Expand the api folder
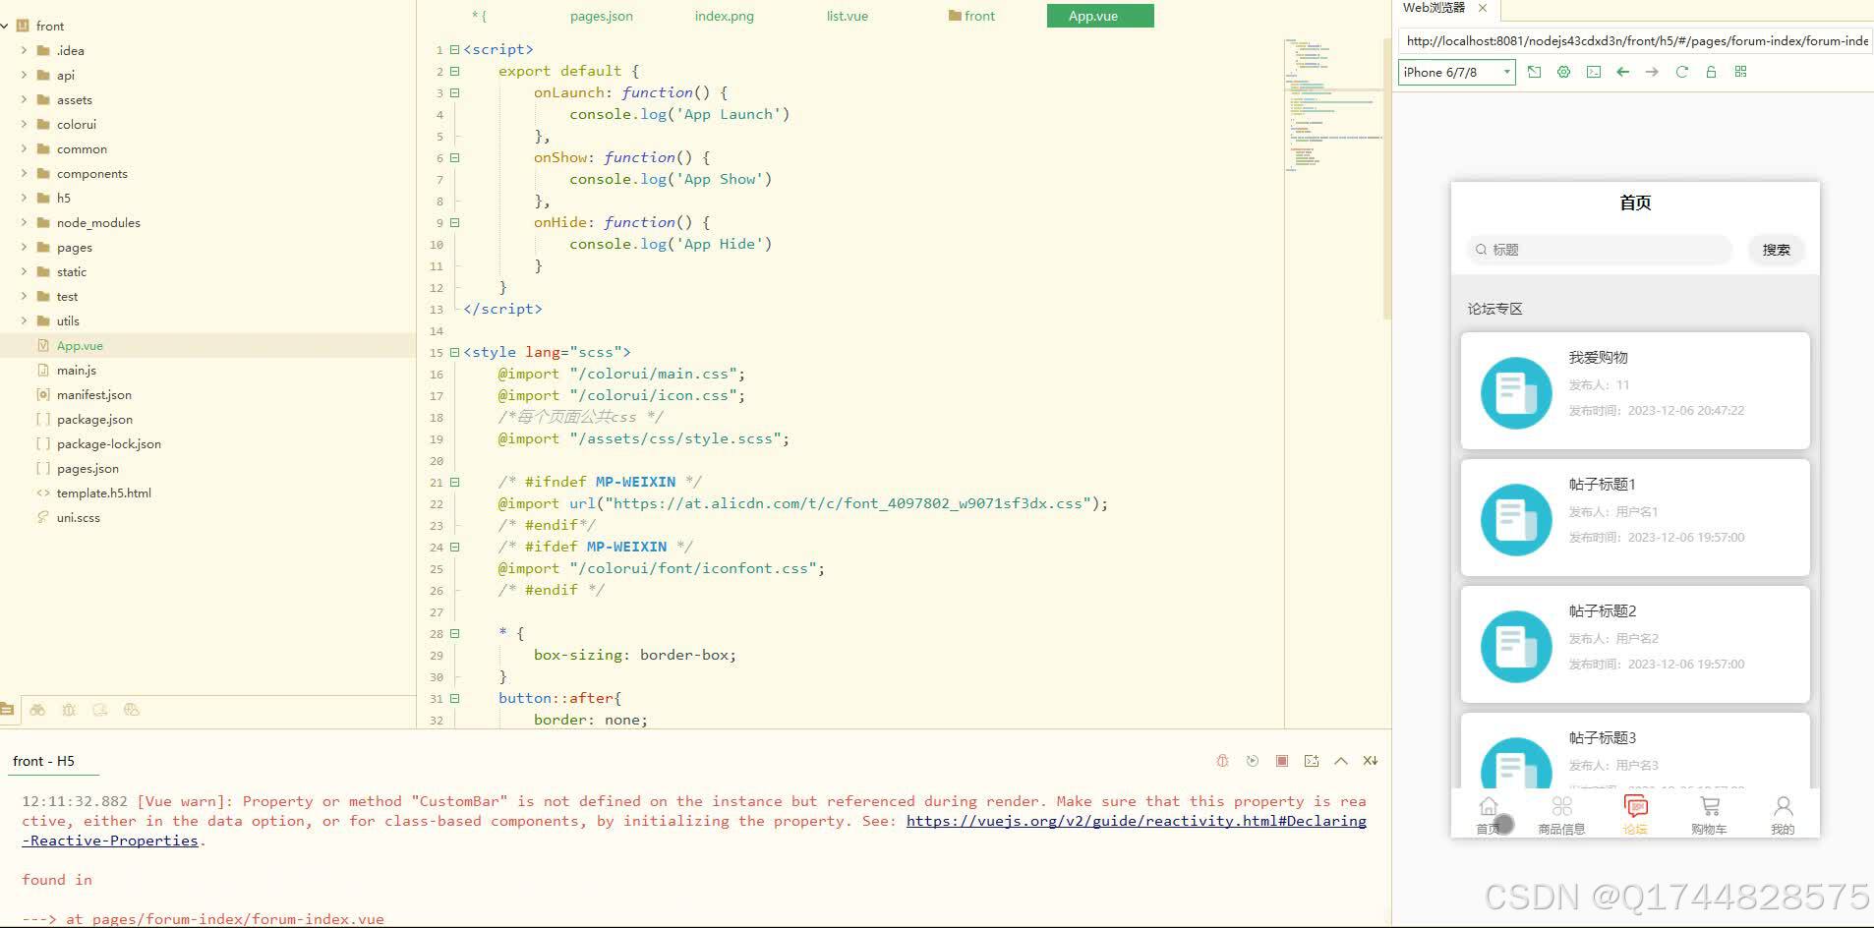Image resolution: width=1874 pixels, height=928 pixels. 24,75
